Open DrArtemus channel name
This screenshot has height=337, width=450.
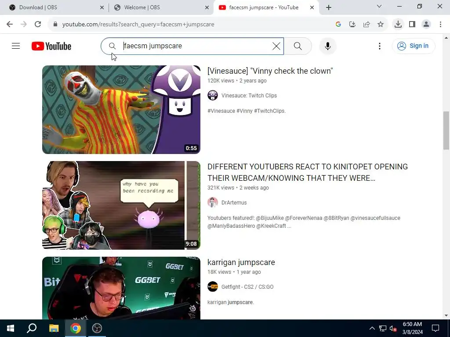(x=234, y=203)
